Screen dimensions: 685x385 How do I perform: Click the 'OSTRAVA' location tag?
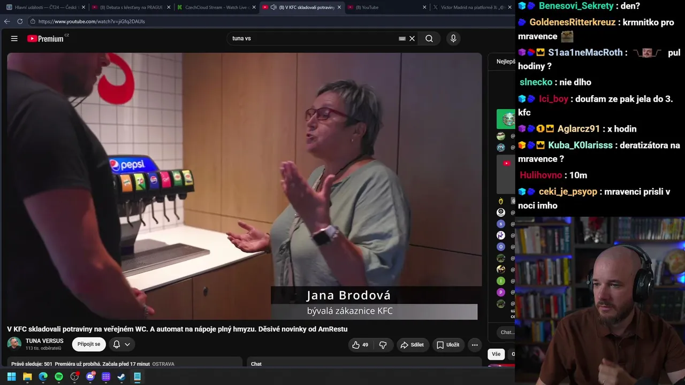point(163,364)
